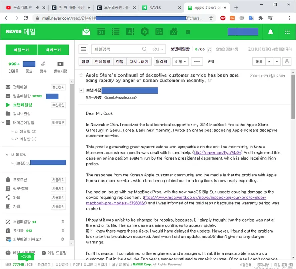The image size is (296, 269).
Task: Open the Naver Calendar icon
Action: pyautogui.click(x=101, y=32)
